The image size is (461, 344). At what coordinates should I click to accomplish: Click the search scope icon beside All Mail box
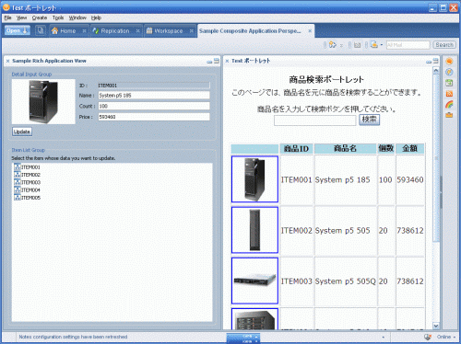pos(373,45)
